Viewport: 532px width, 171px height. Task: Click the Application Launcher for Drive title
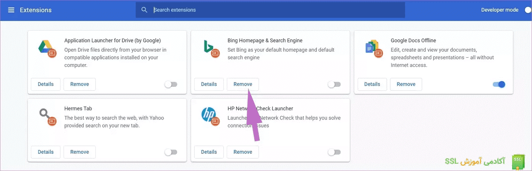(x=112, y=40)
